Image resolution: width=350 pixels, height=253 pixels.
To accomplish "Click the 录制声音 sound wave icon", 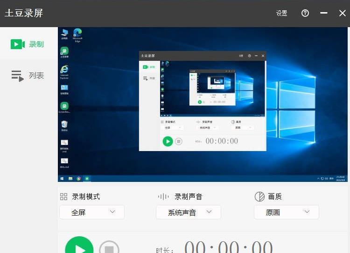I will pyautogui.click(x=163, y=197).
